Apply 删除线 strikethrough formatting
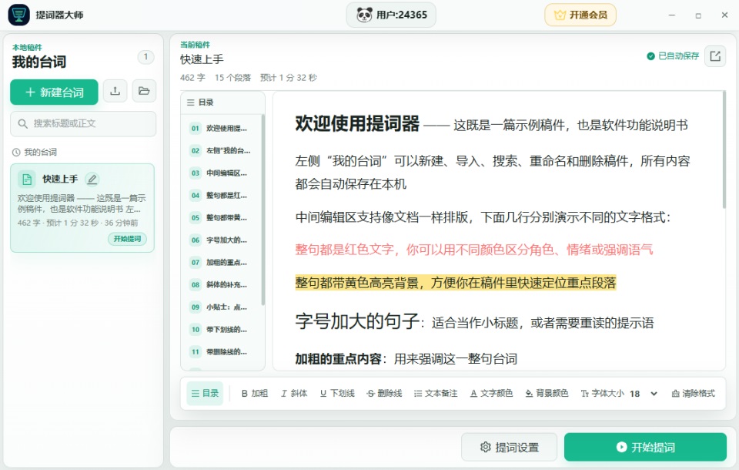Screen dimensions: 739x470 tap(384, 394)
